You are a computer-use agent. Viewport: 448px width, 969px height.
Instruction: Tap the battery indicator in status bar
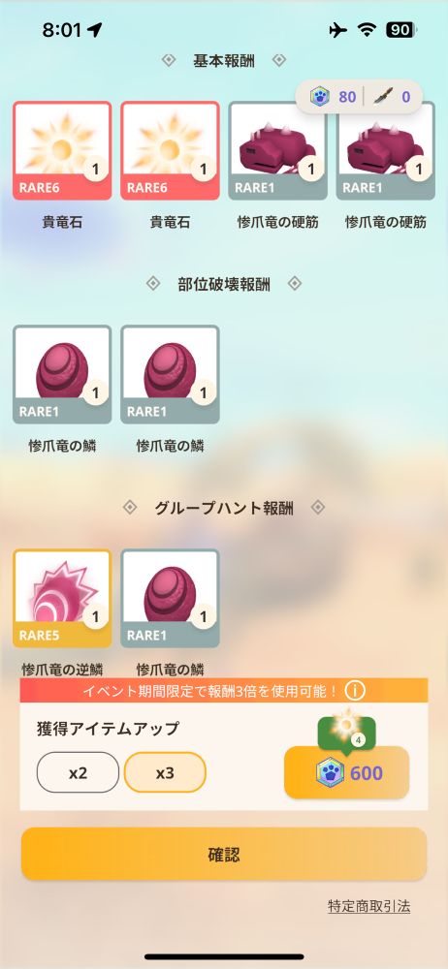pyautogui.click(x=402, y=30)
